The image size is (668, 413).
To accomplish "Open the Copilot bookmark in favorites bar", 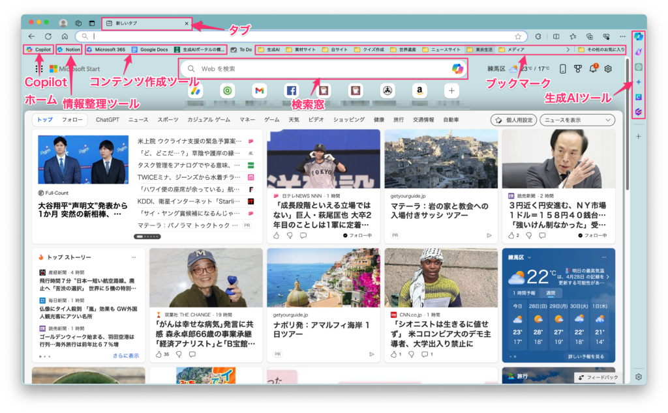I will pos(38,50).
